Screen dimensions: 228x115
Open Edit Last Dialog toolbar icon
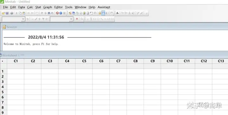coord(37,13)
